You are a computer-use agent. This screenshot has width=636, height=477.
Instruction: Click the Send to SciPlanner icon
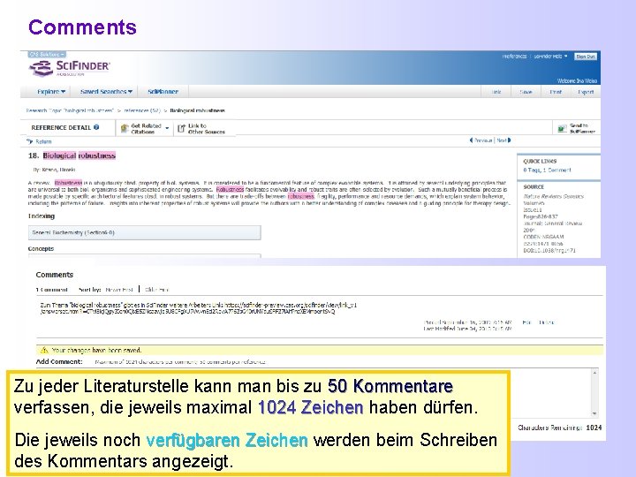(562, 128)
